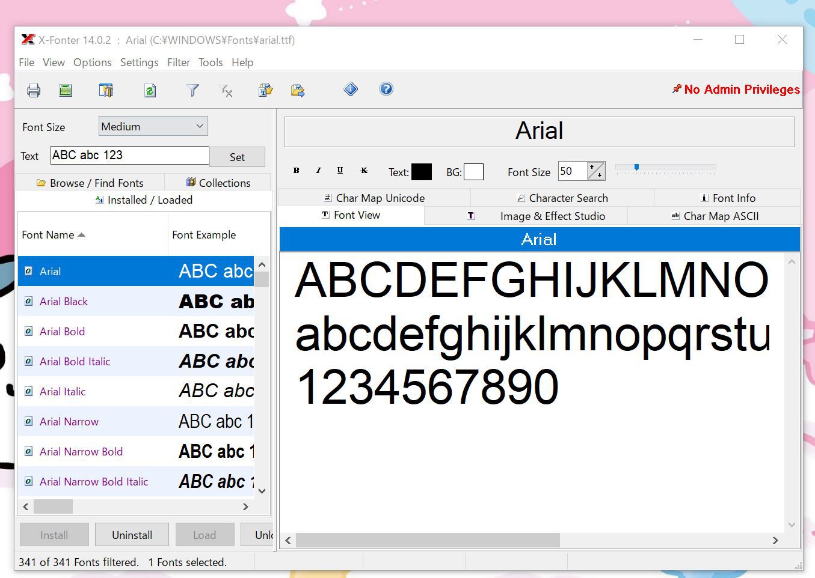Open the File menu
815x578 pixels.
pos(26,62)
